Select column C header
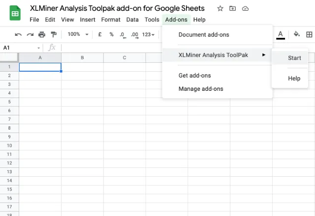Viewport: 315px width, 216px height. (x=125, y=58)
